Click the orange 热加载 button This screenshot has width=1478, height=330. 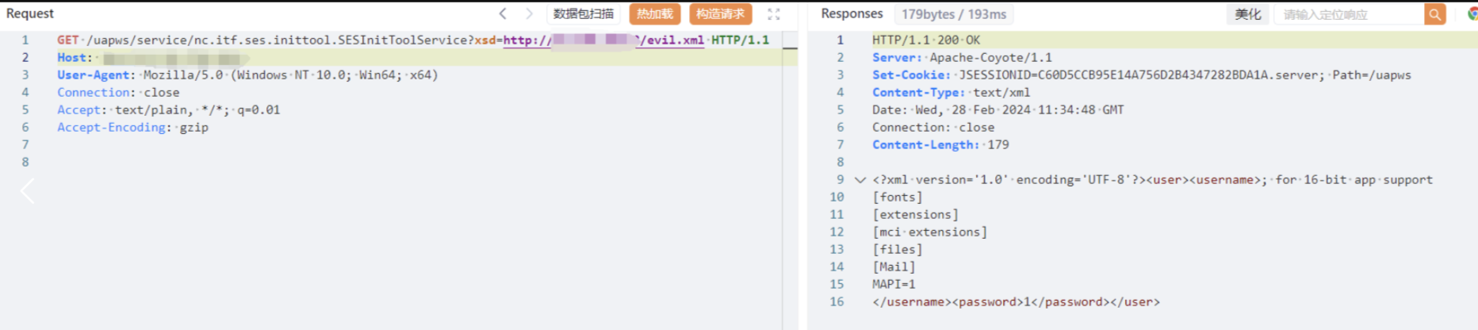[655, 13]
